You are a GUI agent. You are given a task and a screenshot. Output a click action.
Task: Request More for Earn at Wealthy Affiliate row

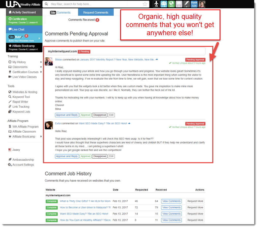click(195, 220)
